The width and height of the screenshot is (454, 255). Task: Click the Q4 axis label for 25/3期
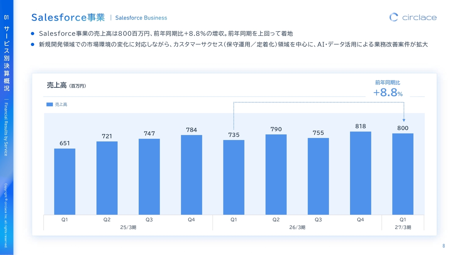(192, 220)
